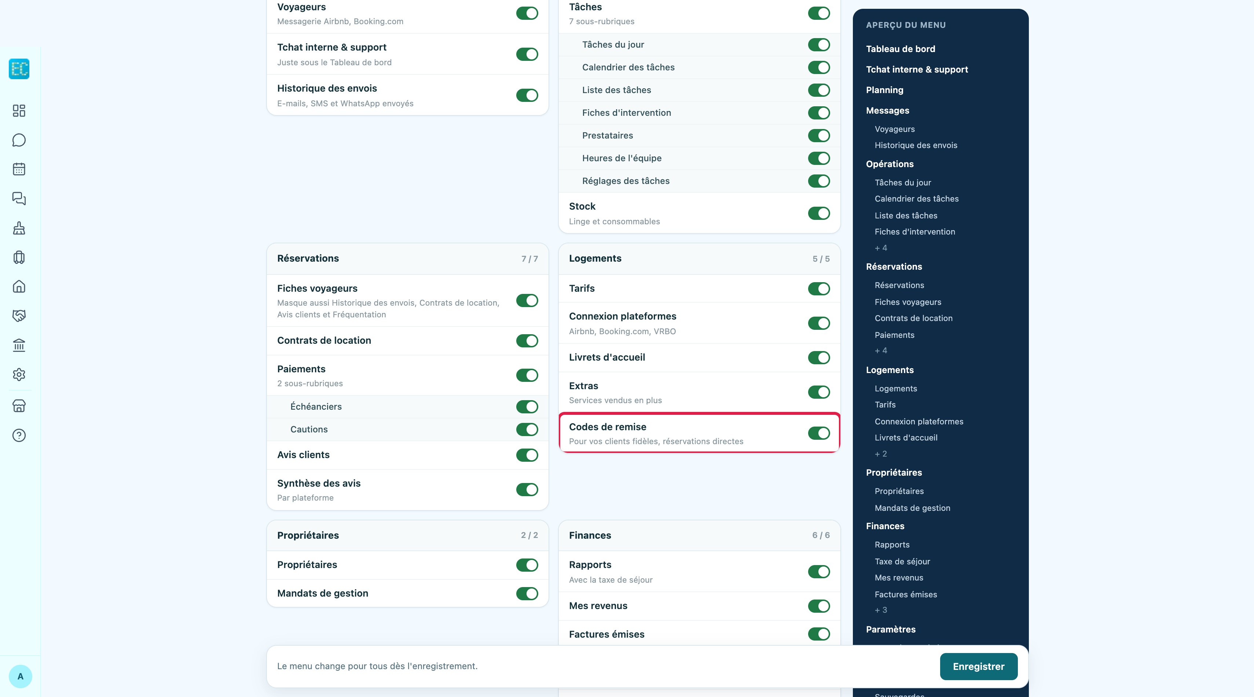Open the handshake owners icon in sidebar

[19, 316]
